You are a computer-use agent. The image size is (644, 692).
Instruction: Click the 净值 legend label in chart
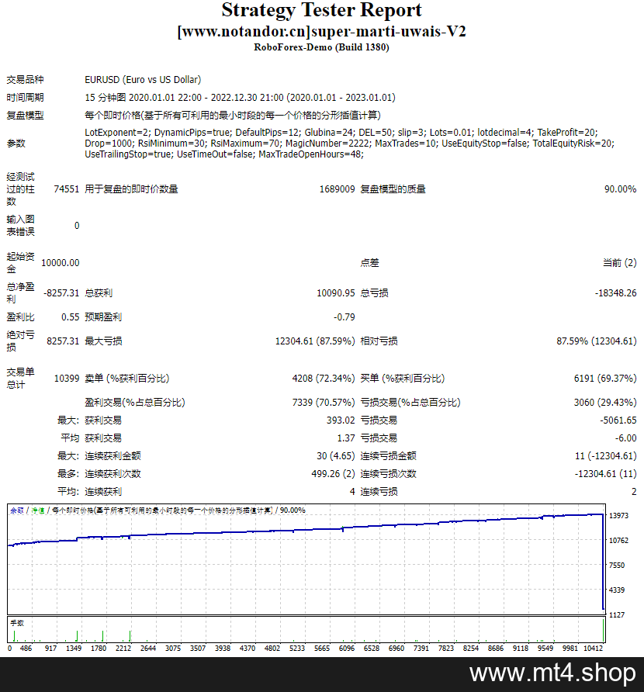click(38, 510)
